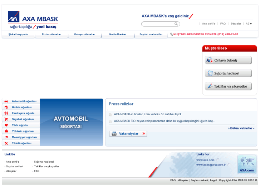Click Saytın xəritəsi in the bottom bar
Screen dimensions: 260x194
click(199, 180)
